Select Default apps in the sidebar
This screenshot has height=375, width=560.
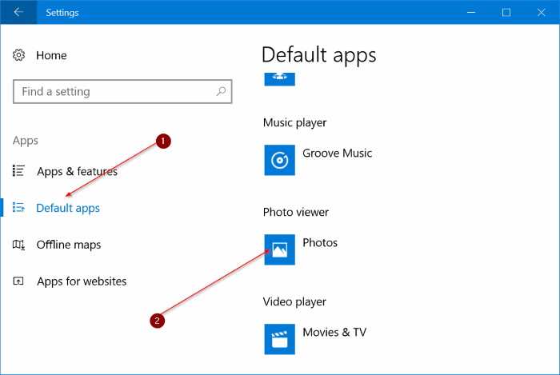coord(68,208)
